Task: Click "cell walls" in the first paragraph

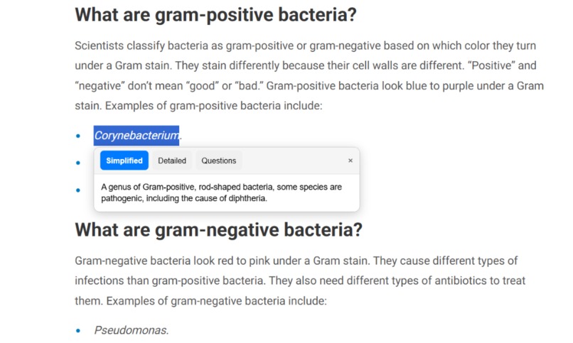Action: 376,65
